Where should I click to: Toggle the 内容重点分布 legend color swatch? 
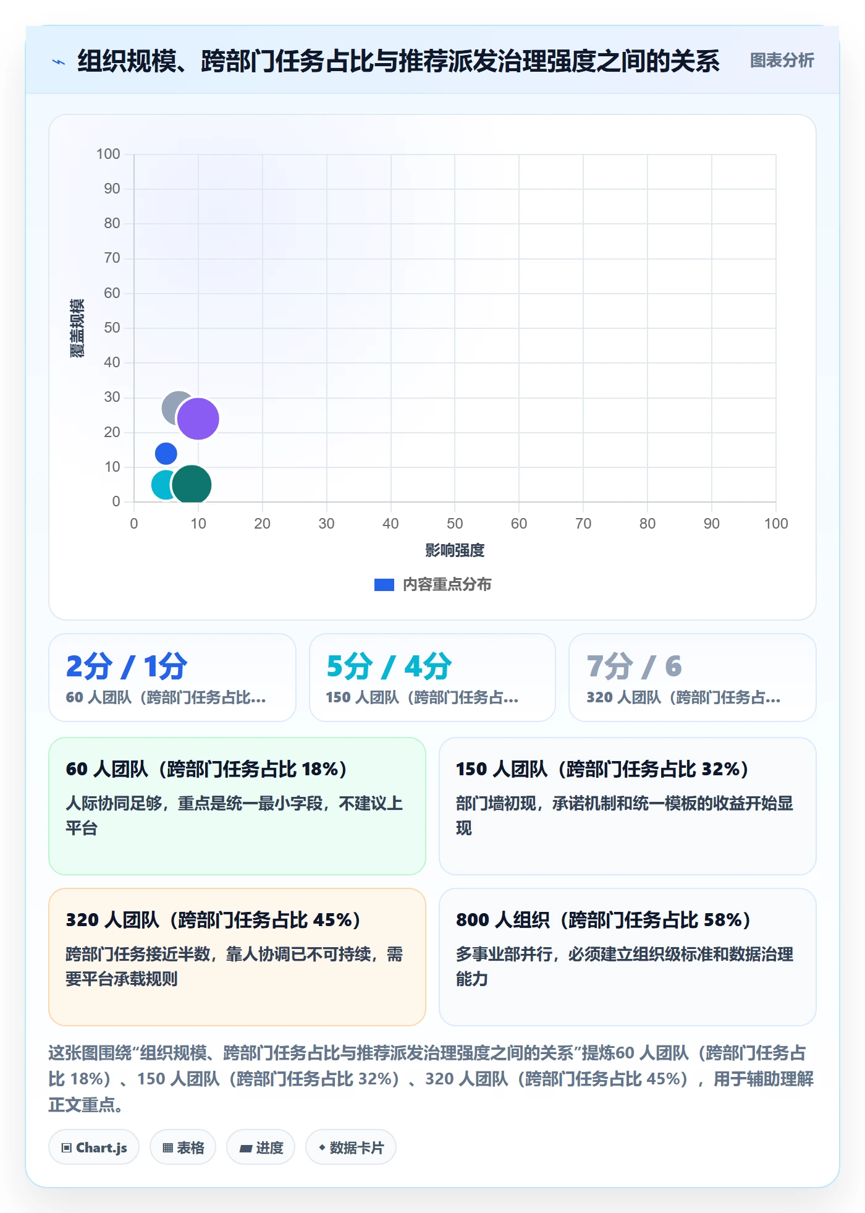point(384,584)
